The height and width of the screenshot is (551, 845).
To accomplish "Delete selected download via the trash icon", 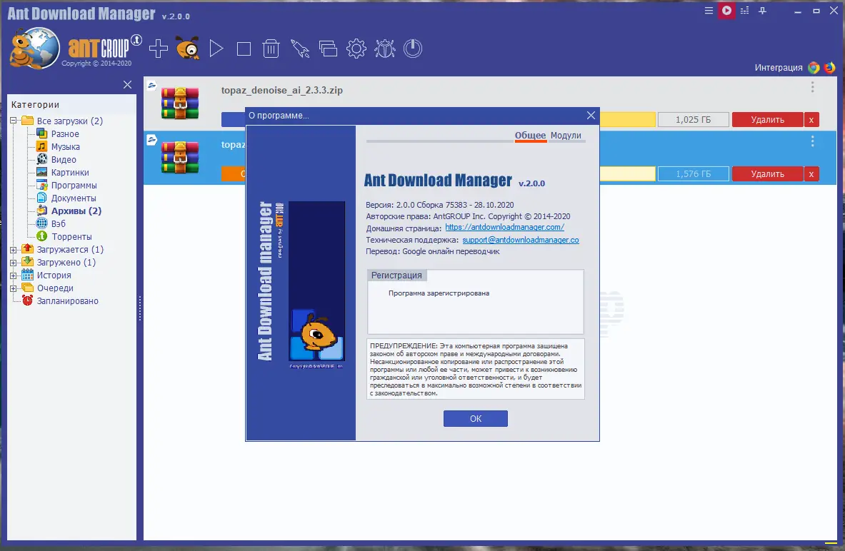I will click(271, 49).
